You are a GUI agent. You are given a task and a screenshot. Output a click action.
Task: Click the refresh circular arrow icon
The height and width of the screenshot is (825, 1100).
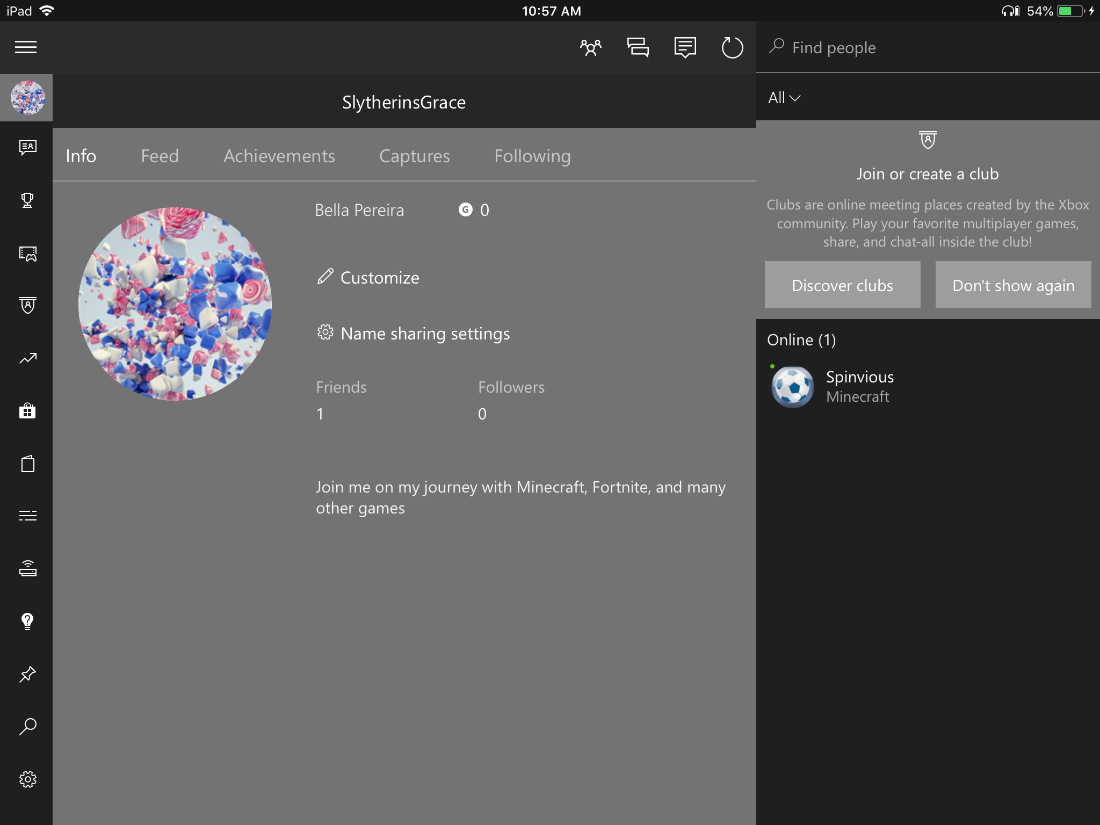(x=732, y=48)
